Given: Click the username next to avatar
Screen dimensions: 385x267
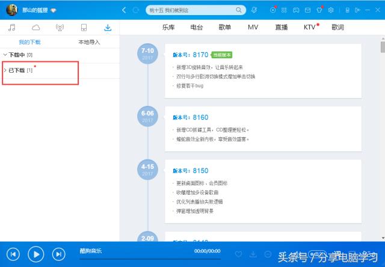Looking at the screenshot, I should 35,10.
